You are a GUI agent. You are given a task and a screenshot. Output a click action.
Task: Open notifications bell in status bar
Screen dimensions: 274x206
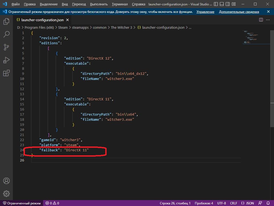coord(268,203)
